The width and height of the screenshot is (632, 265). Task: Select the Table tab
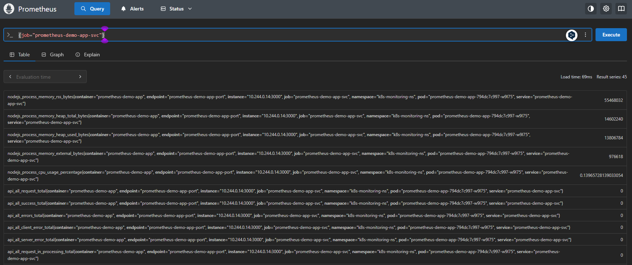coord(20,55)
